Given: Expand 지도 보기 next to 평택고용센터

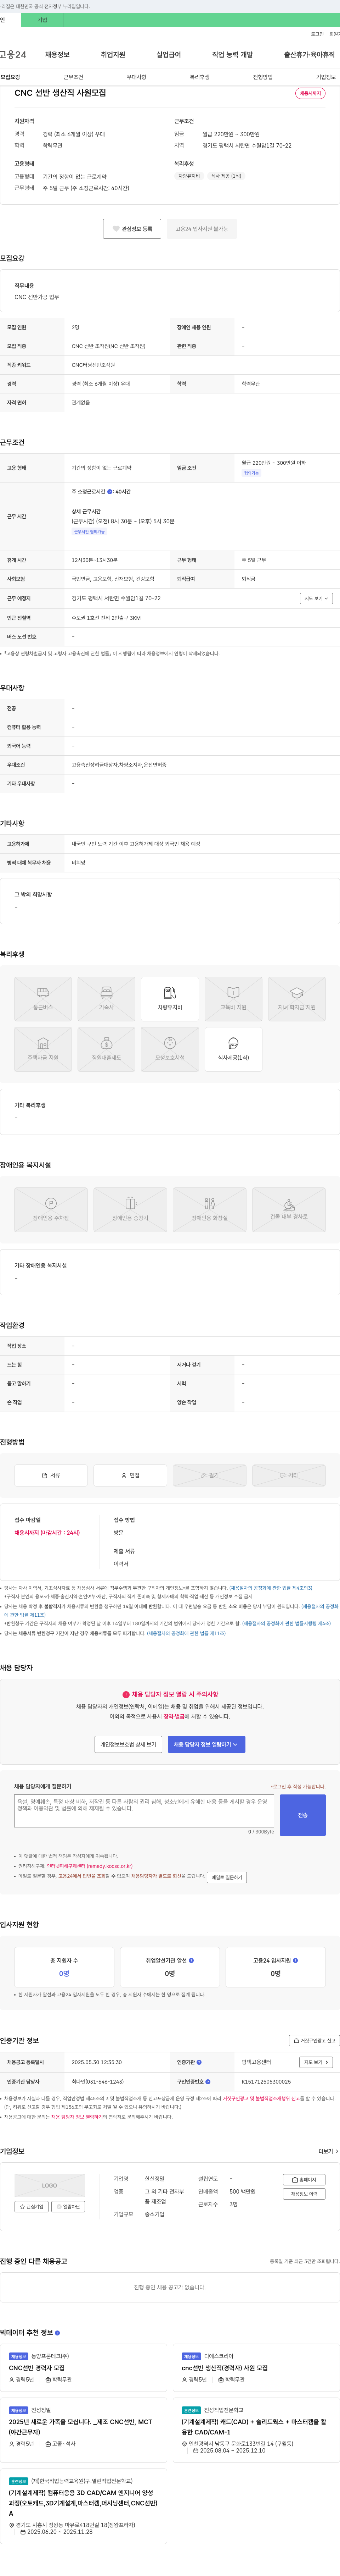Looking at the screenshot, I should point(315,2062).
